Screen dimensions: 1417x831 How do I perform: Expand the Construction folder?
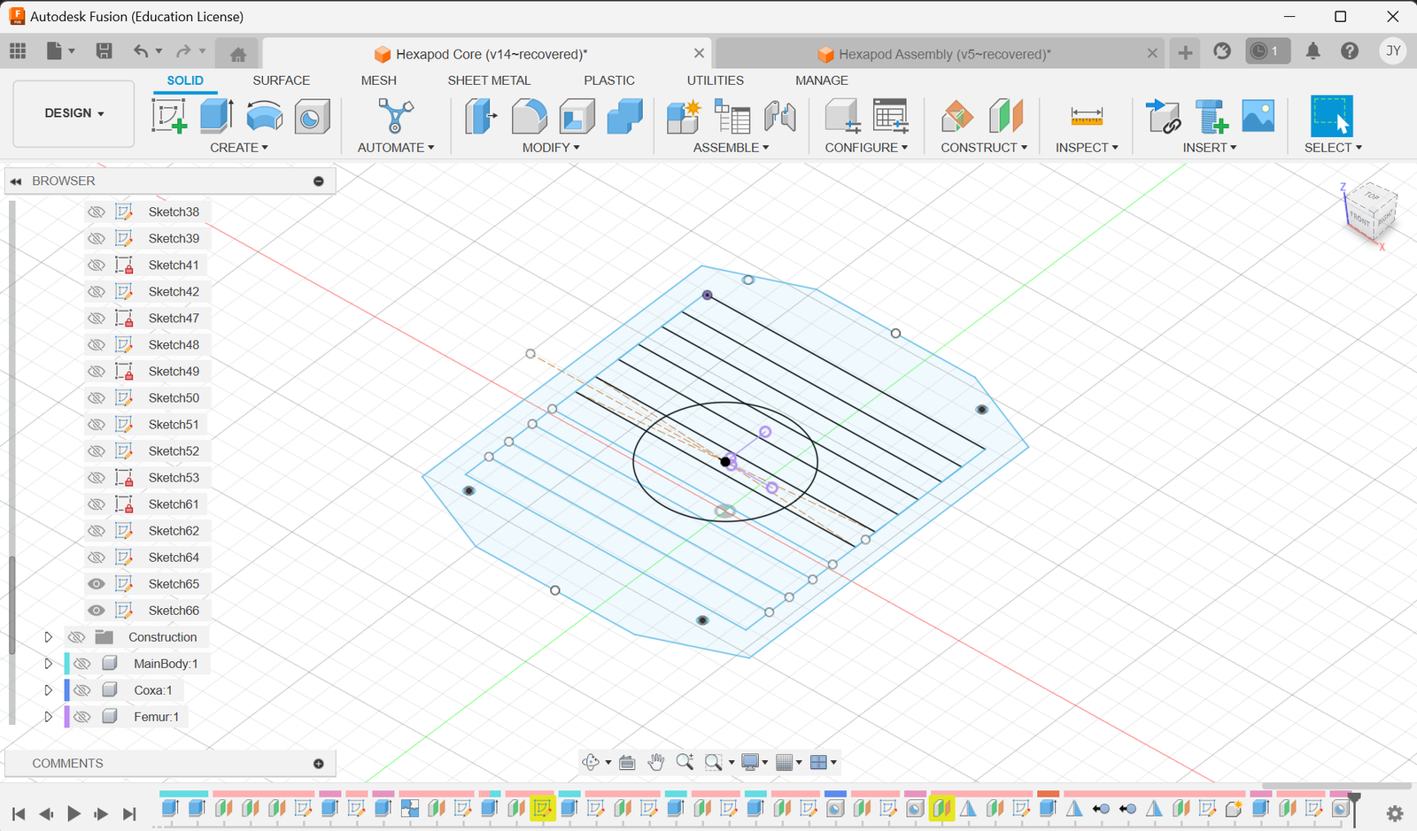tap(49, 637)
